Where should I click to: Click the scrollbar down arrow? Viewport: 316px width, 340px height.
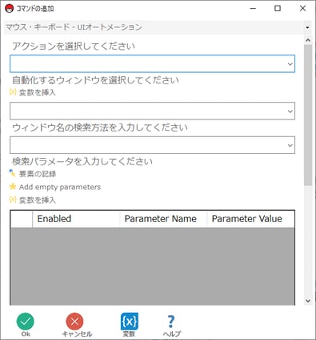pos(308,301)
